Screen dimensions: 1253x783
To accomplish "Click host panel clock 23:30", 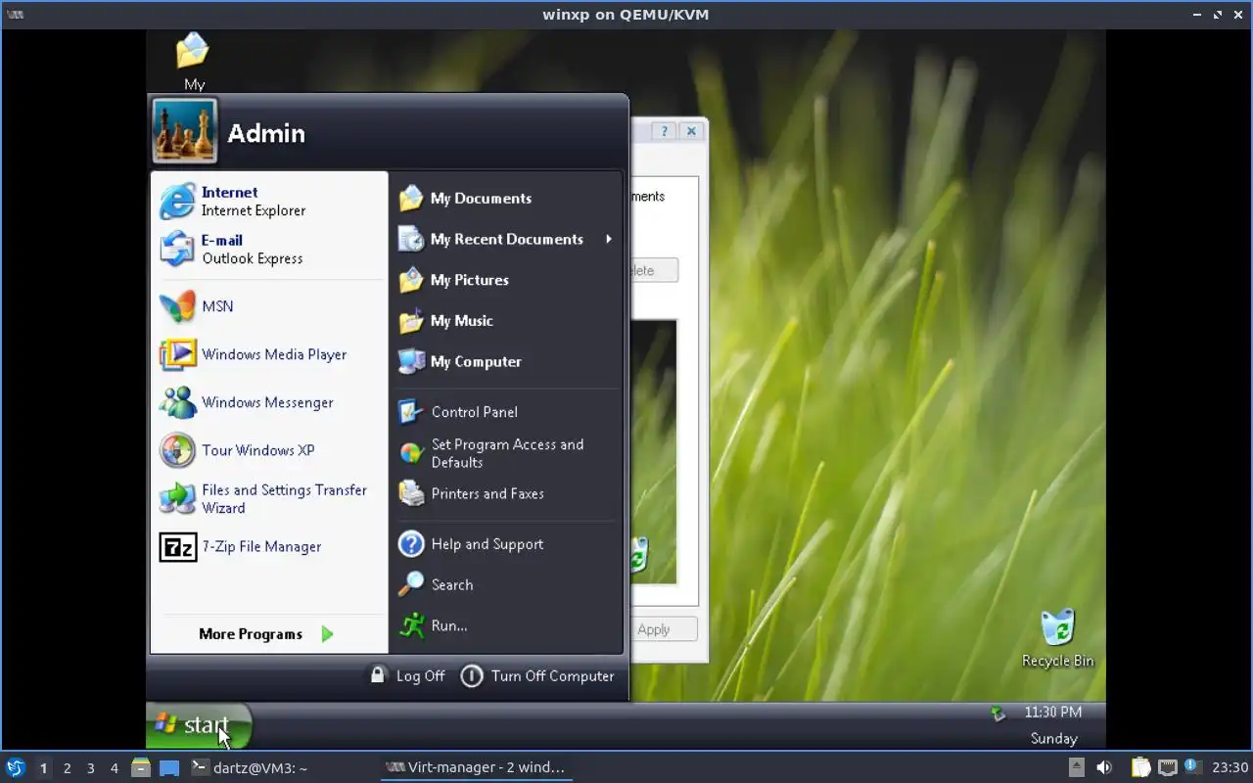I will 1230,767.
